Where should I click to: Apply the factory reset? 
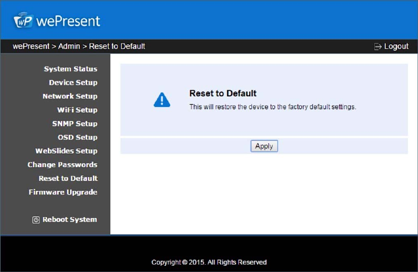(264, 146)
